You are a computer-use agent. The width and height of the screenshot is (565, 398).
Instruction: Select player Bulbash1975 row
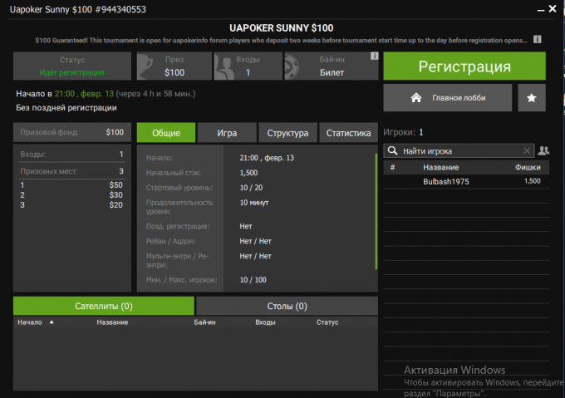coord(466,181)
